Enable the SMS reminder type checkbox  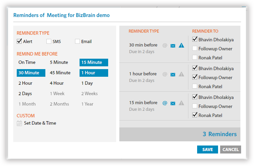click(49, 42)
